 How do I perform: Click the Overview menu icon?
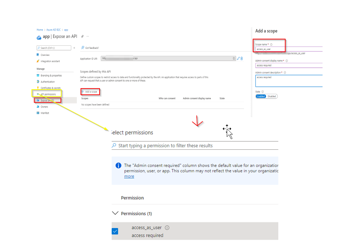click(38, 55)
